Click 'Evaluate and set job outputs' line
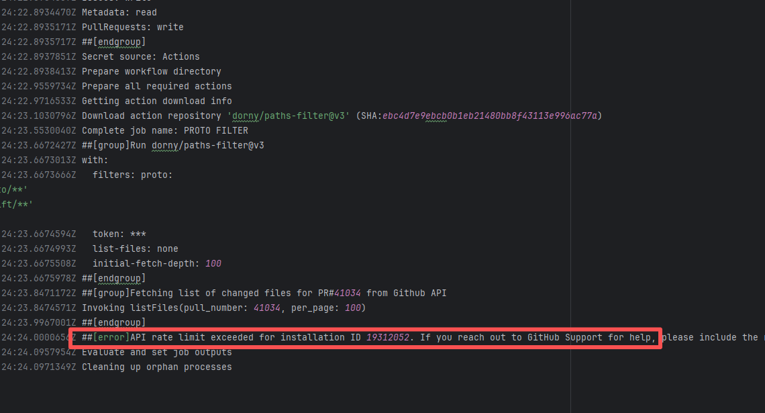Image resolution: width=765 pixels, height=413 pixels. point(156,352)
